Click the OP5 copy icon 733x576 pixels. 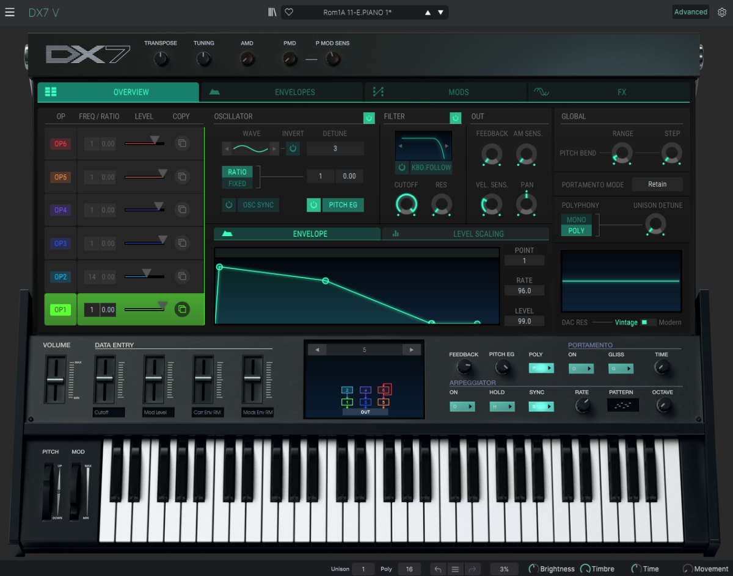click(x=181, y=177)
